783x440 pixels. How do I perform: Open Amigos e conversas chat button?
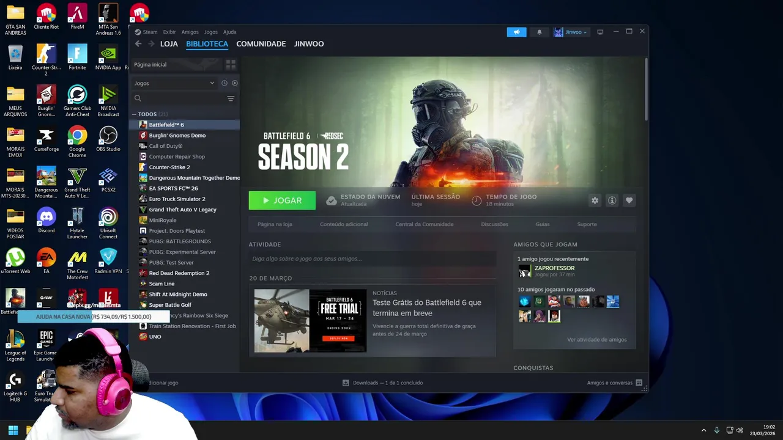point(614,383)
